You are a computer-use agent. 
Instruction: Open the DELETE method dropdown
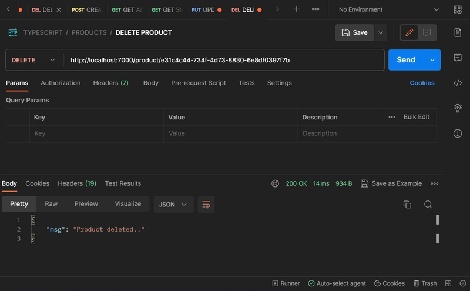pyautogui.click(x=33, y=60)
